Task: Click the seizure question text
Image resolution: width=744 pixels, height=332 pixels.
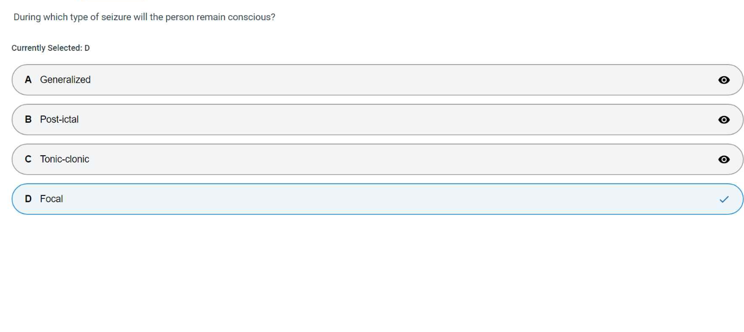Action: click(144, 17)
